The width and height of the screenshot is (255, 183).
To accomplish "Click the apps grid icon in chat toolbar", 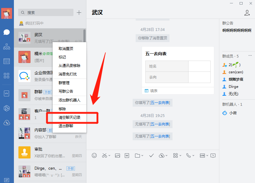I will coord(176,155).
